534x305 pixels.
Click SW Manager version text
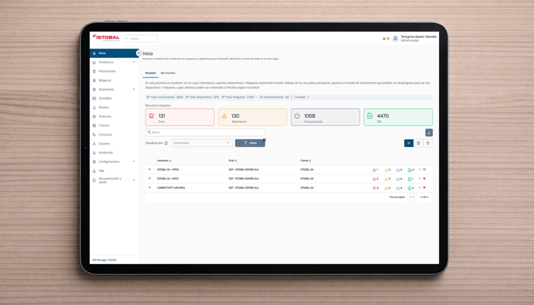tap(104, 260)
